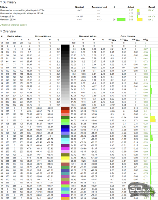
Task: Click the Measured Values column header
Action: (88, 36)
